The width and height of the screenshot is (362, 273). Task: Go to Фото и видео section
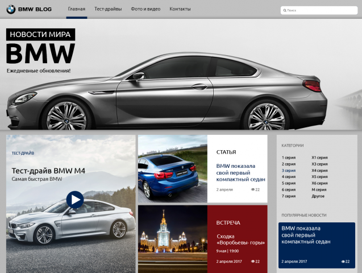click(x=145, y=9)
